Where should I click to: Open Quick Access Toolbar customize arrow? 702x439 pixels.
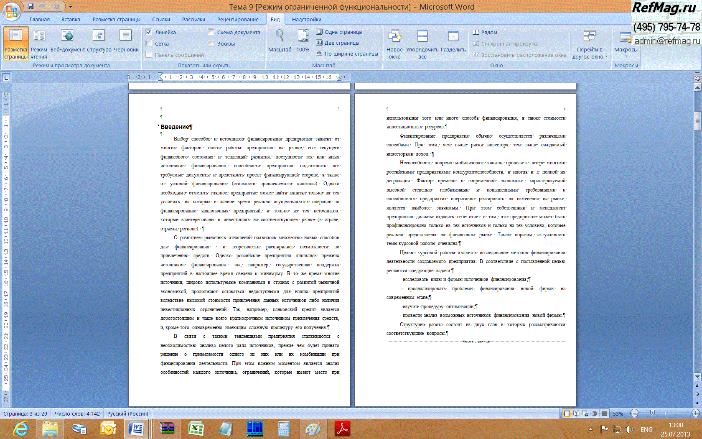click(71, 7)
